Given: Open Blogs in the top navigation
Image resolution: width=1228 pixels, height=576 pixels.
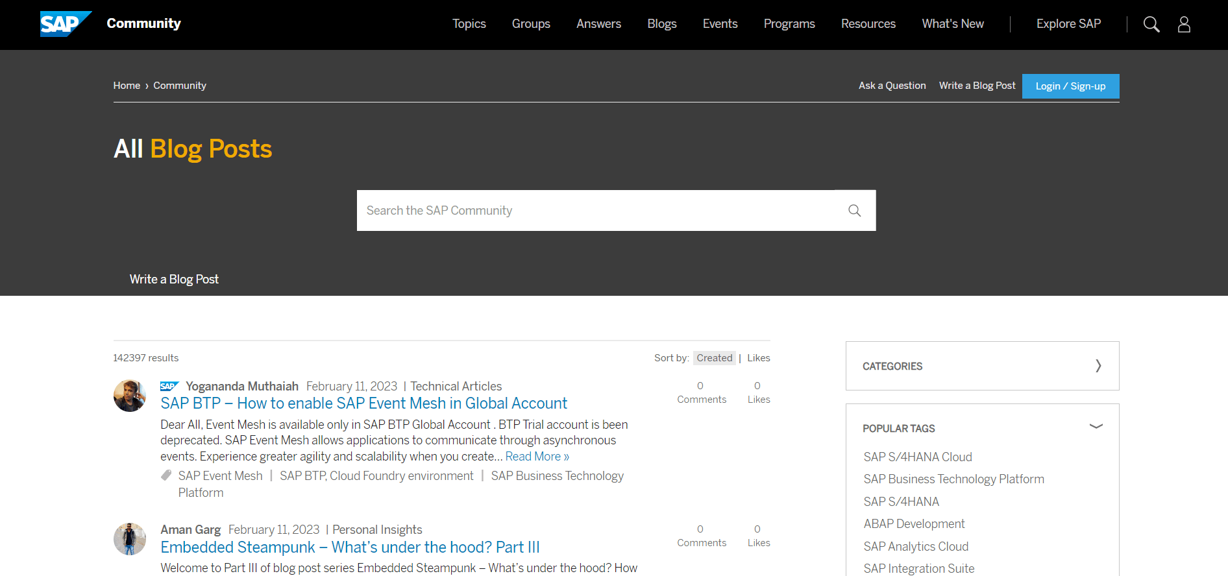Looking at the screenshot, I should (x=662, y=24).
